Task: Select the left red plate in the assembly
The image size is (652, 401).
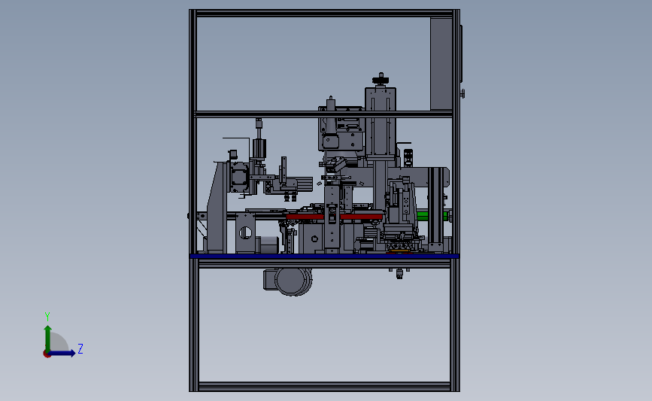Action: pos(305,217)
